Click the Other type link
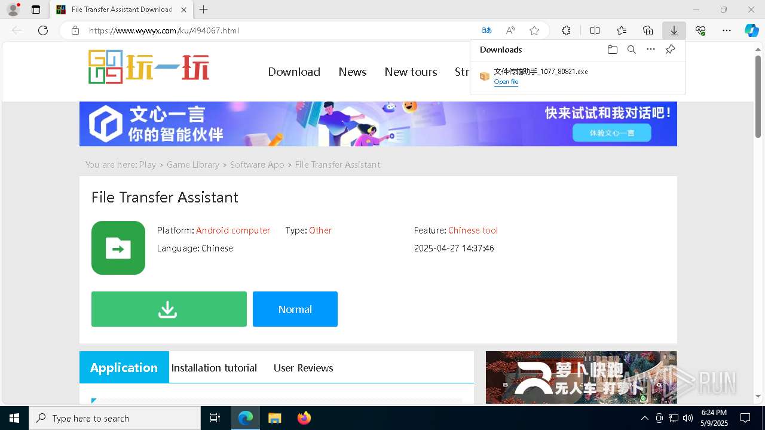The image size is (765, 430). point(320,231)
